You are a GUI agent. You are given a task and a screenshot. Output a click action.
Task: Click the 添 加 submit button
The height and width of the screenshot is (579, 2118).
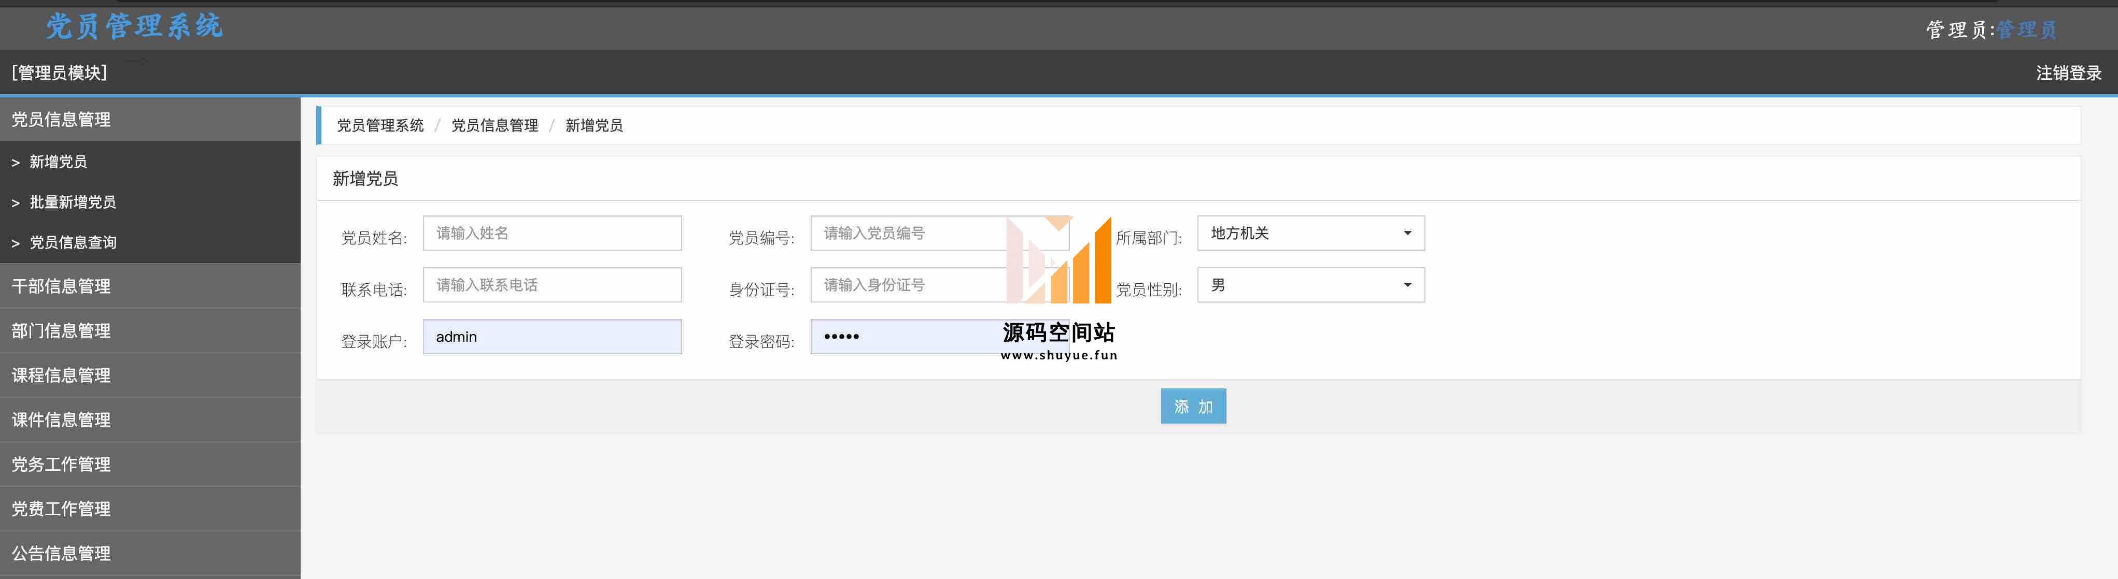tap(1193, 407)
